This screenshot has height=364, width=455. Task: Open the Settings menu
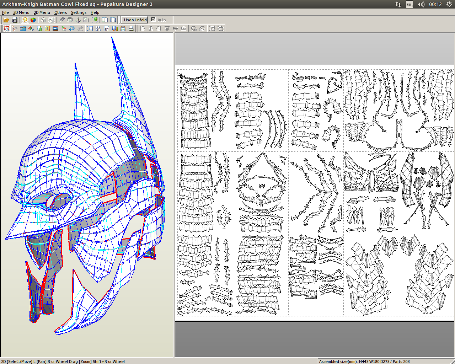point(79,12)
